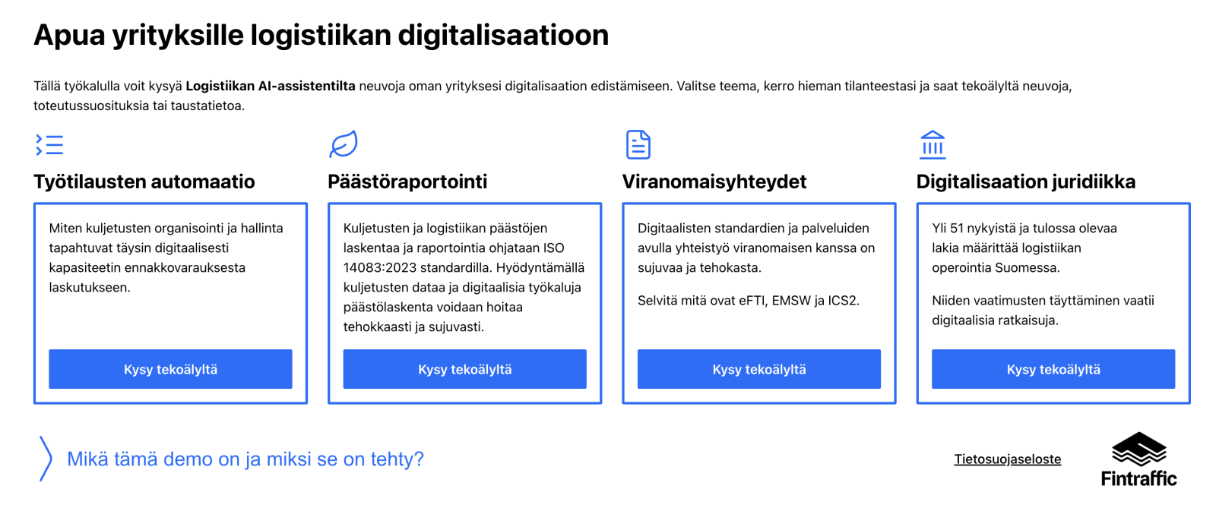Click the list icon above Työtilausten automaatio
The width and height of the screenshot is (1216, 508).
coord(49,144)
